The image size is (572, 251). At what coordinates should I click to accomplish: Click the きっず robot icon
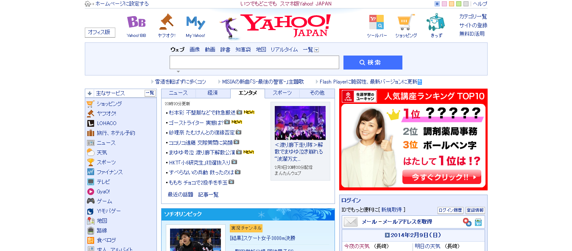click(x=435, y=22)
